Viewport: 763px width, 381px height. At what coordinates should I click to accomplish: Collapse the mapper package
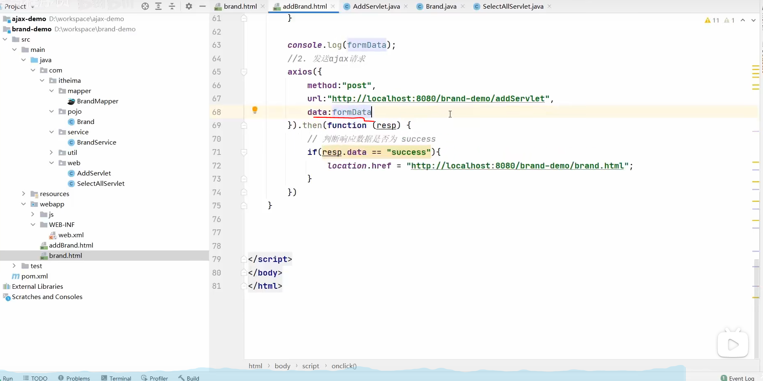[52, 91]
